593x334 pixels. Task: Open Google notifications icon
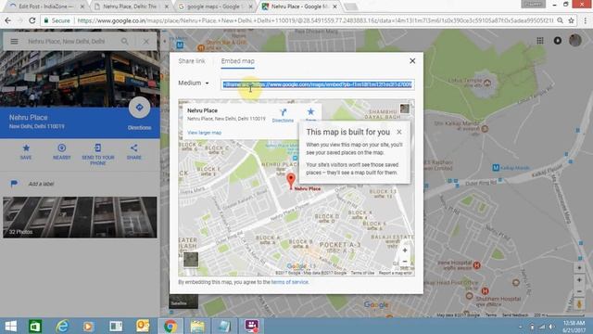pyautogui.click(x=558, y=41)
